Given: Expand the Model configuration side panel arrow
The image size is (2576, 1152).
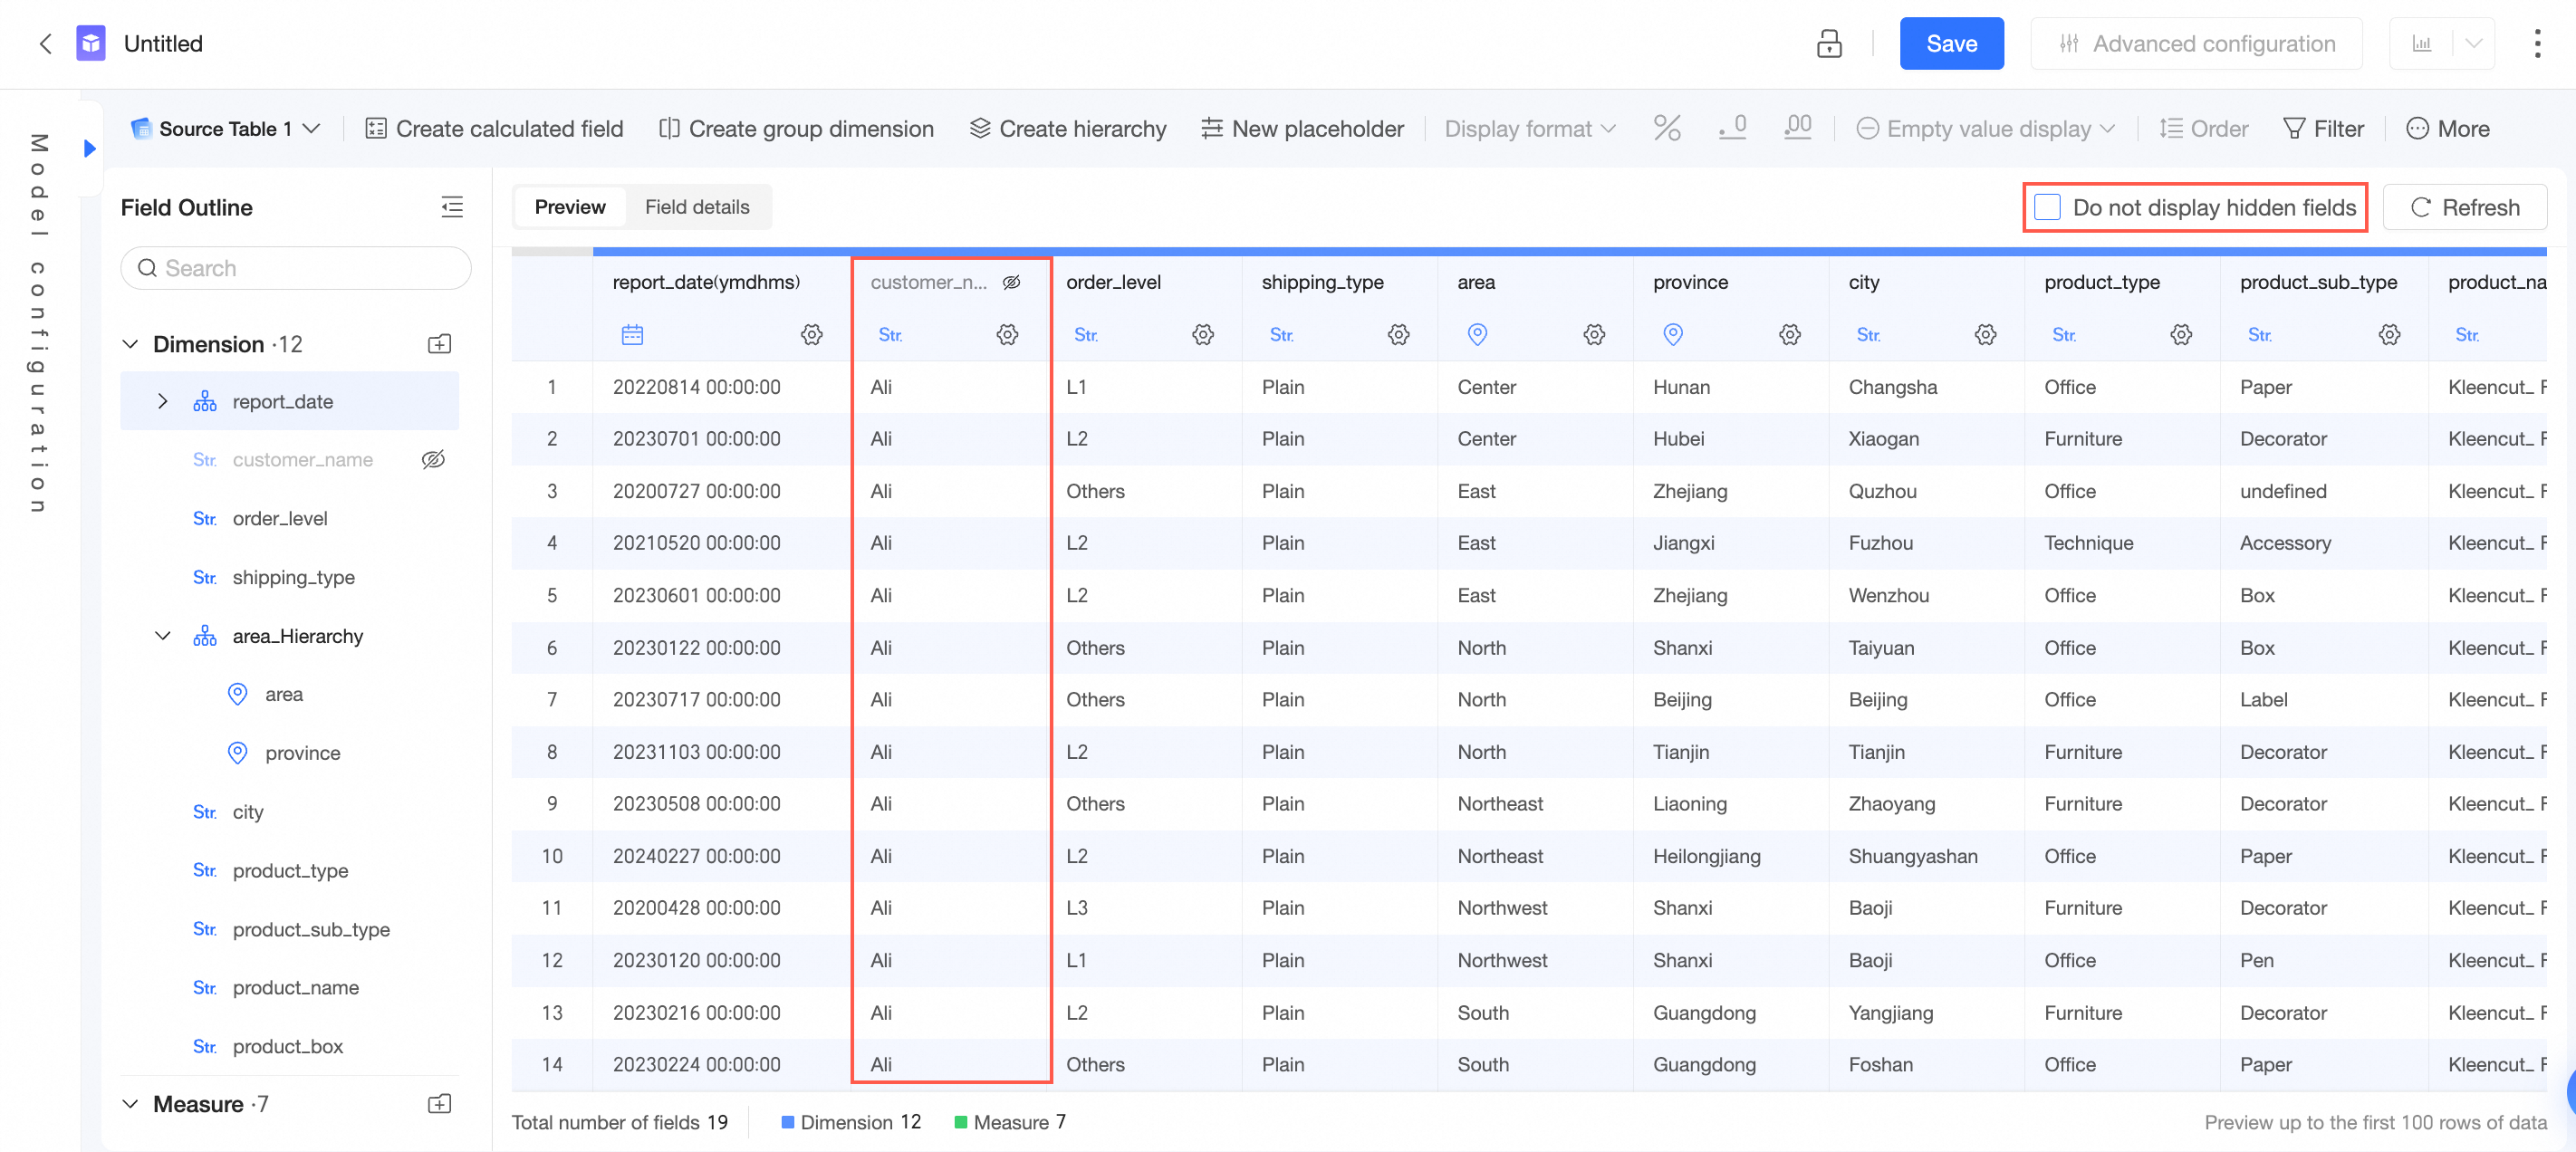Looking at the screenshot, I should pyautogui.click(x=89, y=149).
